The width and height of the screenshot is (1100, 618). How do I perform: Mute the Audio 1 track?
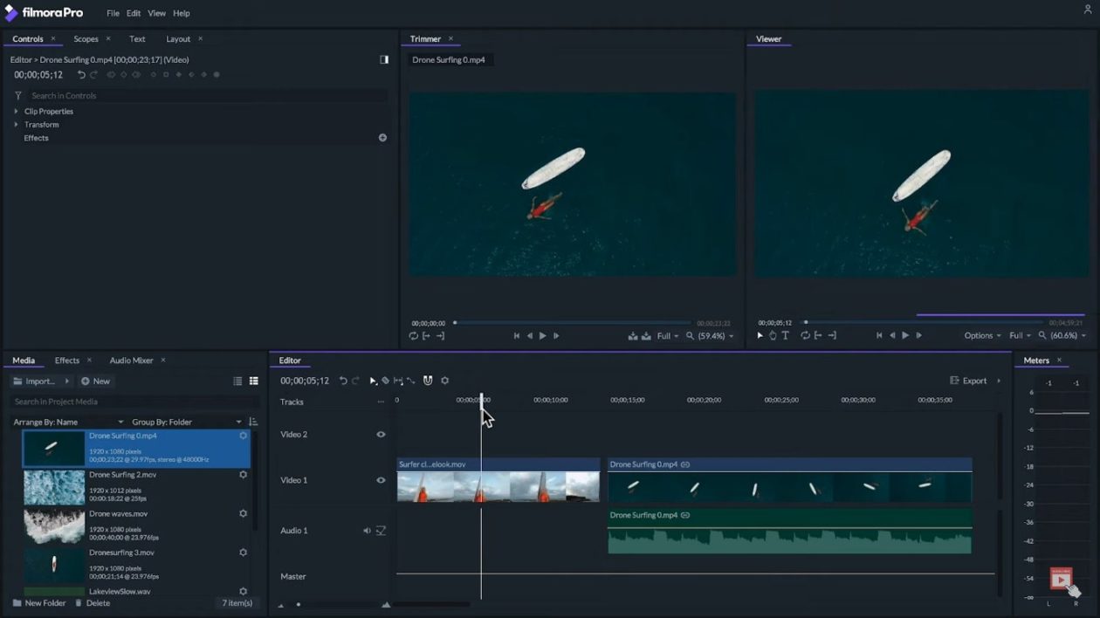pos(367,530)
